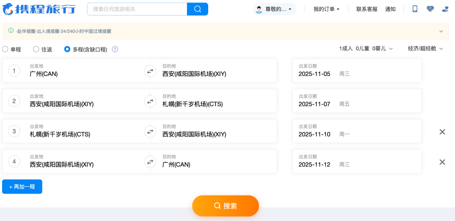Image resolution: width=455 pixels, height=221 pixels.
Task: Click the 再加一程 add trip button
Action: click(22, 187)
